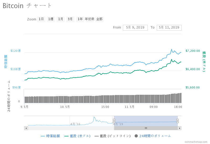Toggle the 時価総額 legend series
The image size is (210, 144).
coord(50,136)
